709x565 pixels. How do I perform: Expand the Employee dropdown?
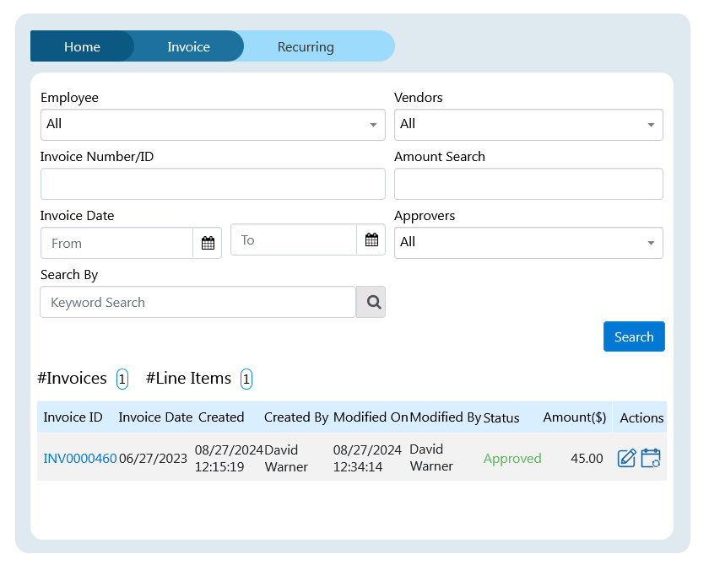(x=213, y=125)
